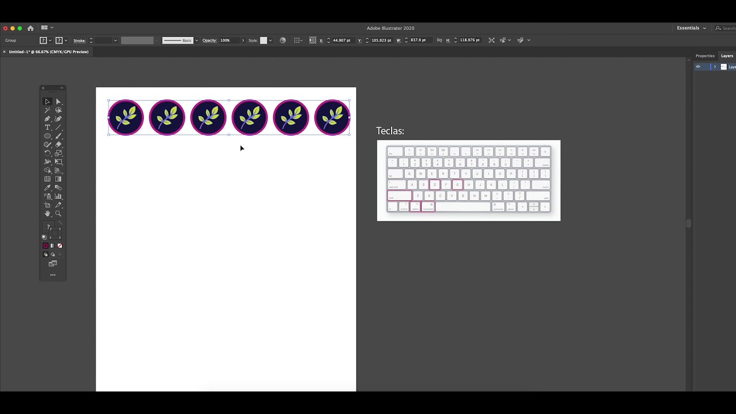Click the Change Screen Mode icon

52,264
